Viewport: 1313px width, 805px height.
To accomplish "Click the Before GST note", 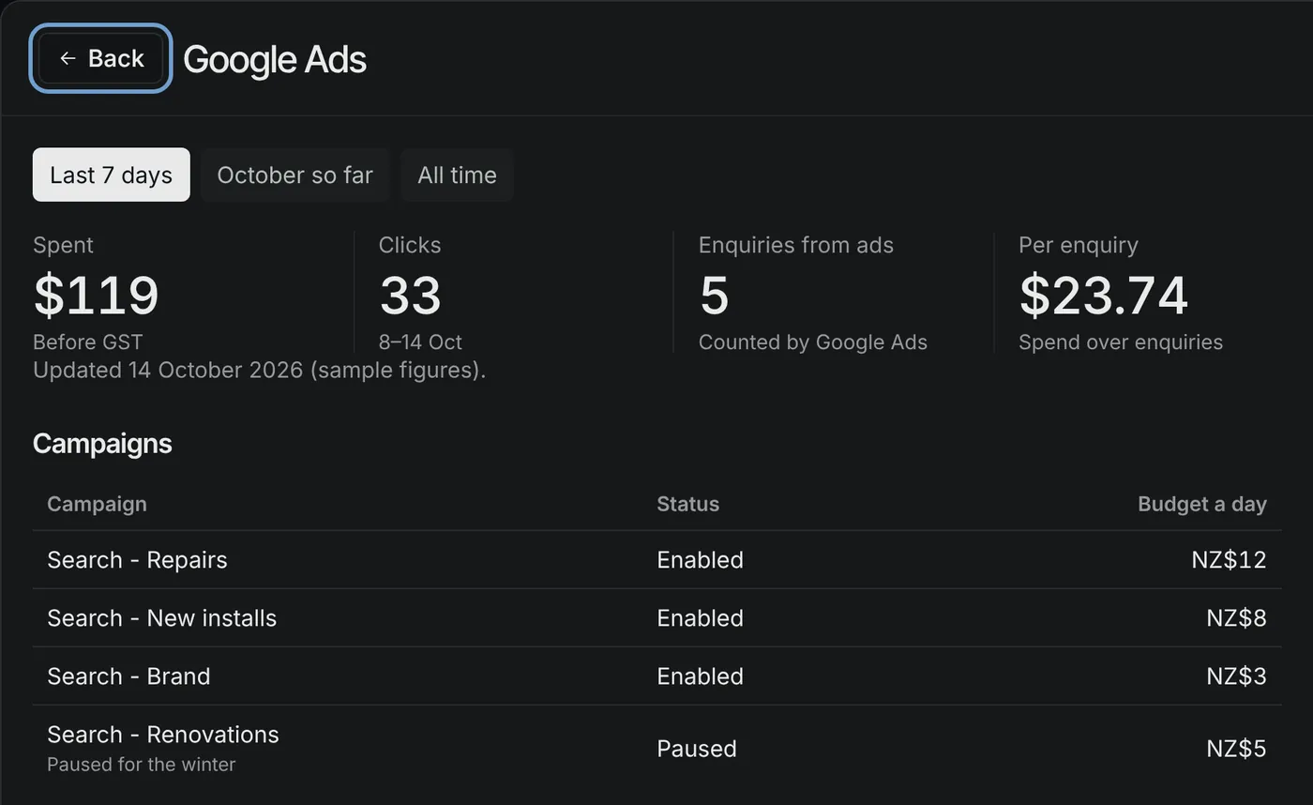I will coord(88,342).
